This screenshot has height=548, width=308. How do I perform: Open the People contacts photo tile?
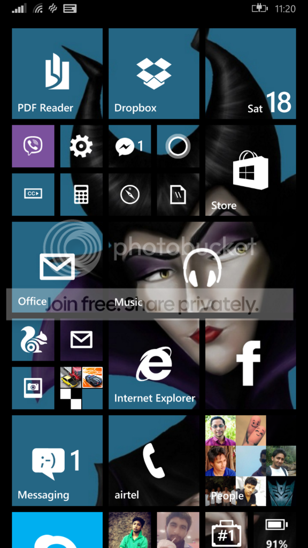point(251,460)
